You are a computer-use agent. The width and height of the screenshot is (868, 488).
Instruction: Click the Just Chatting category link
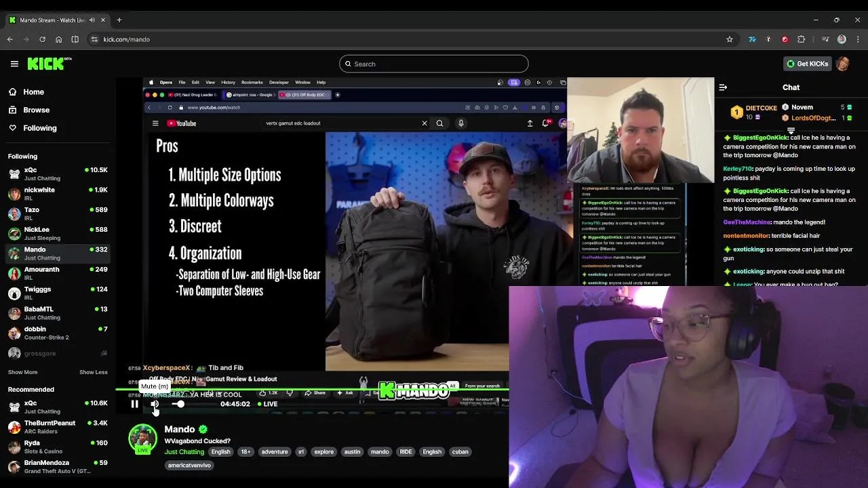[x=184, y=452]
